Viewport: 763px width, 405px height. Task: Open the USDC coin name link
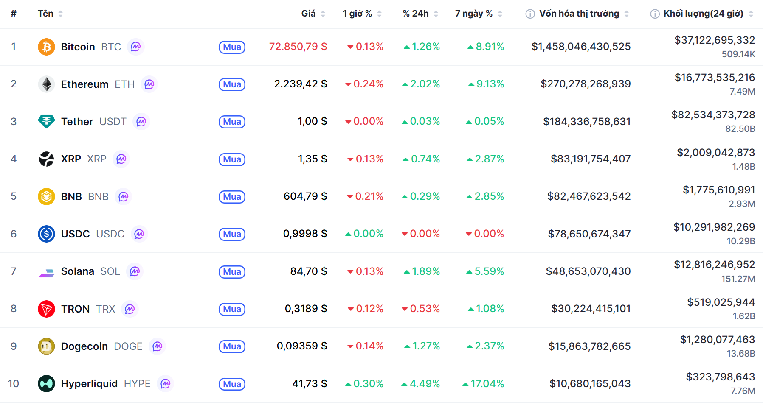[76, 234]
